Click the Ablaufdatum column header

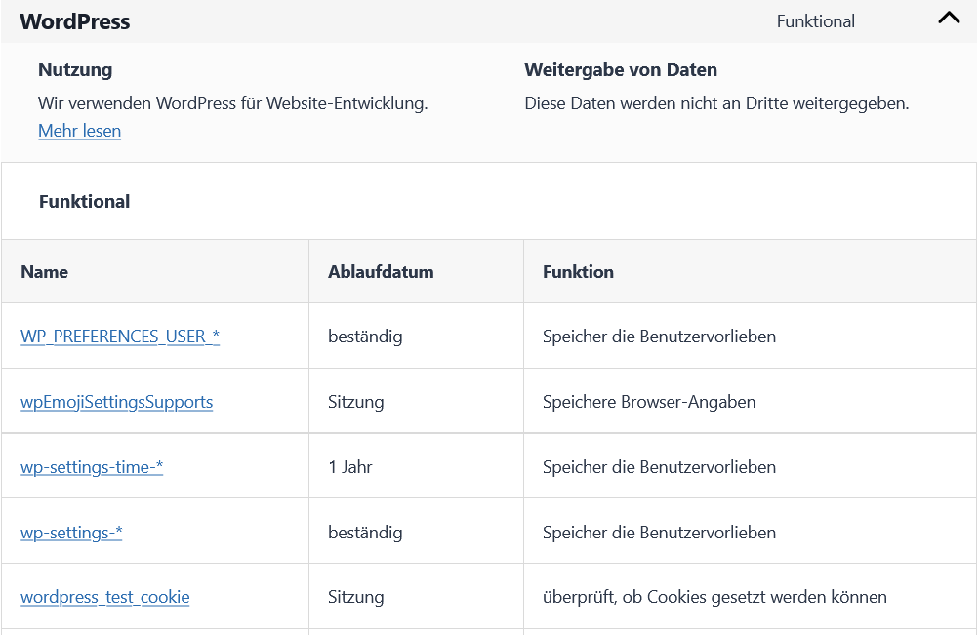(x=381, y=272)
